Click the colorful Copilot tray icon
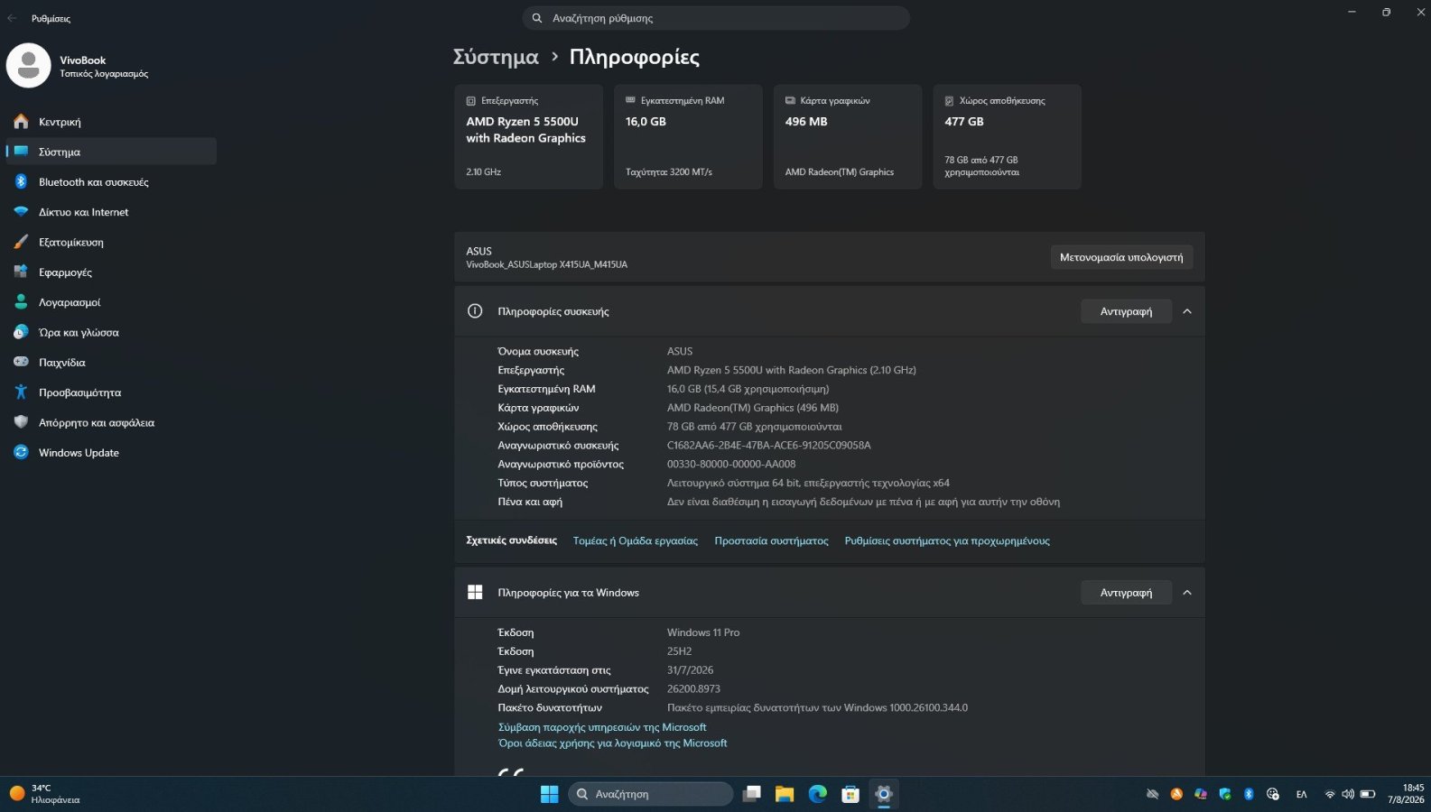Image resolution: width=1431 pixels, height=812 pixels. click(x=1200, y=794)
